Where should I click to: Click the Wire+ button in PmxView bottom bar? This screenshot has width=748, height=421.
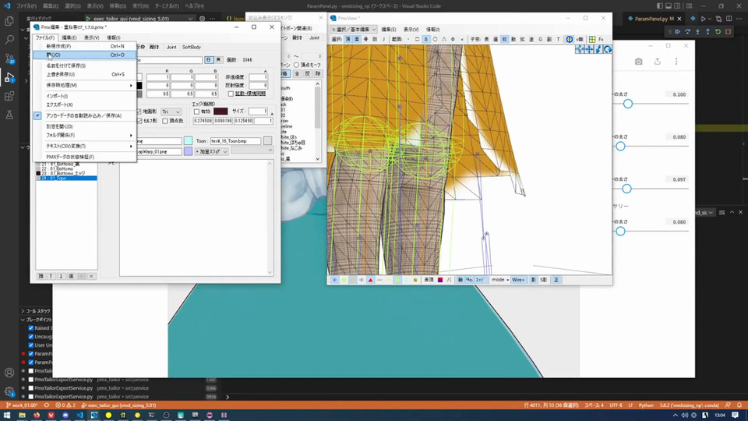coord(518,279)
